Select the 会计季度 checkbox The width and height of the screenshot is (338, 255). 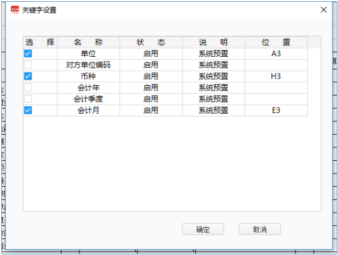click(x=28, y=99)
